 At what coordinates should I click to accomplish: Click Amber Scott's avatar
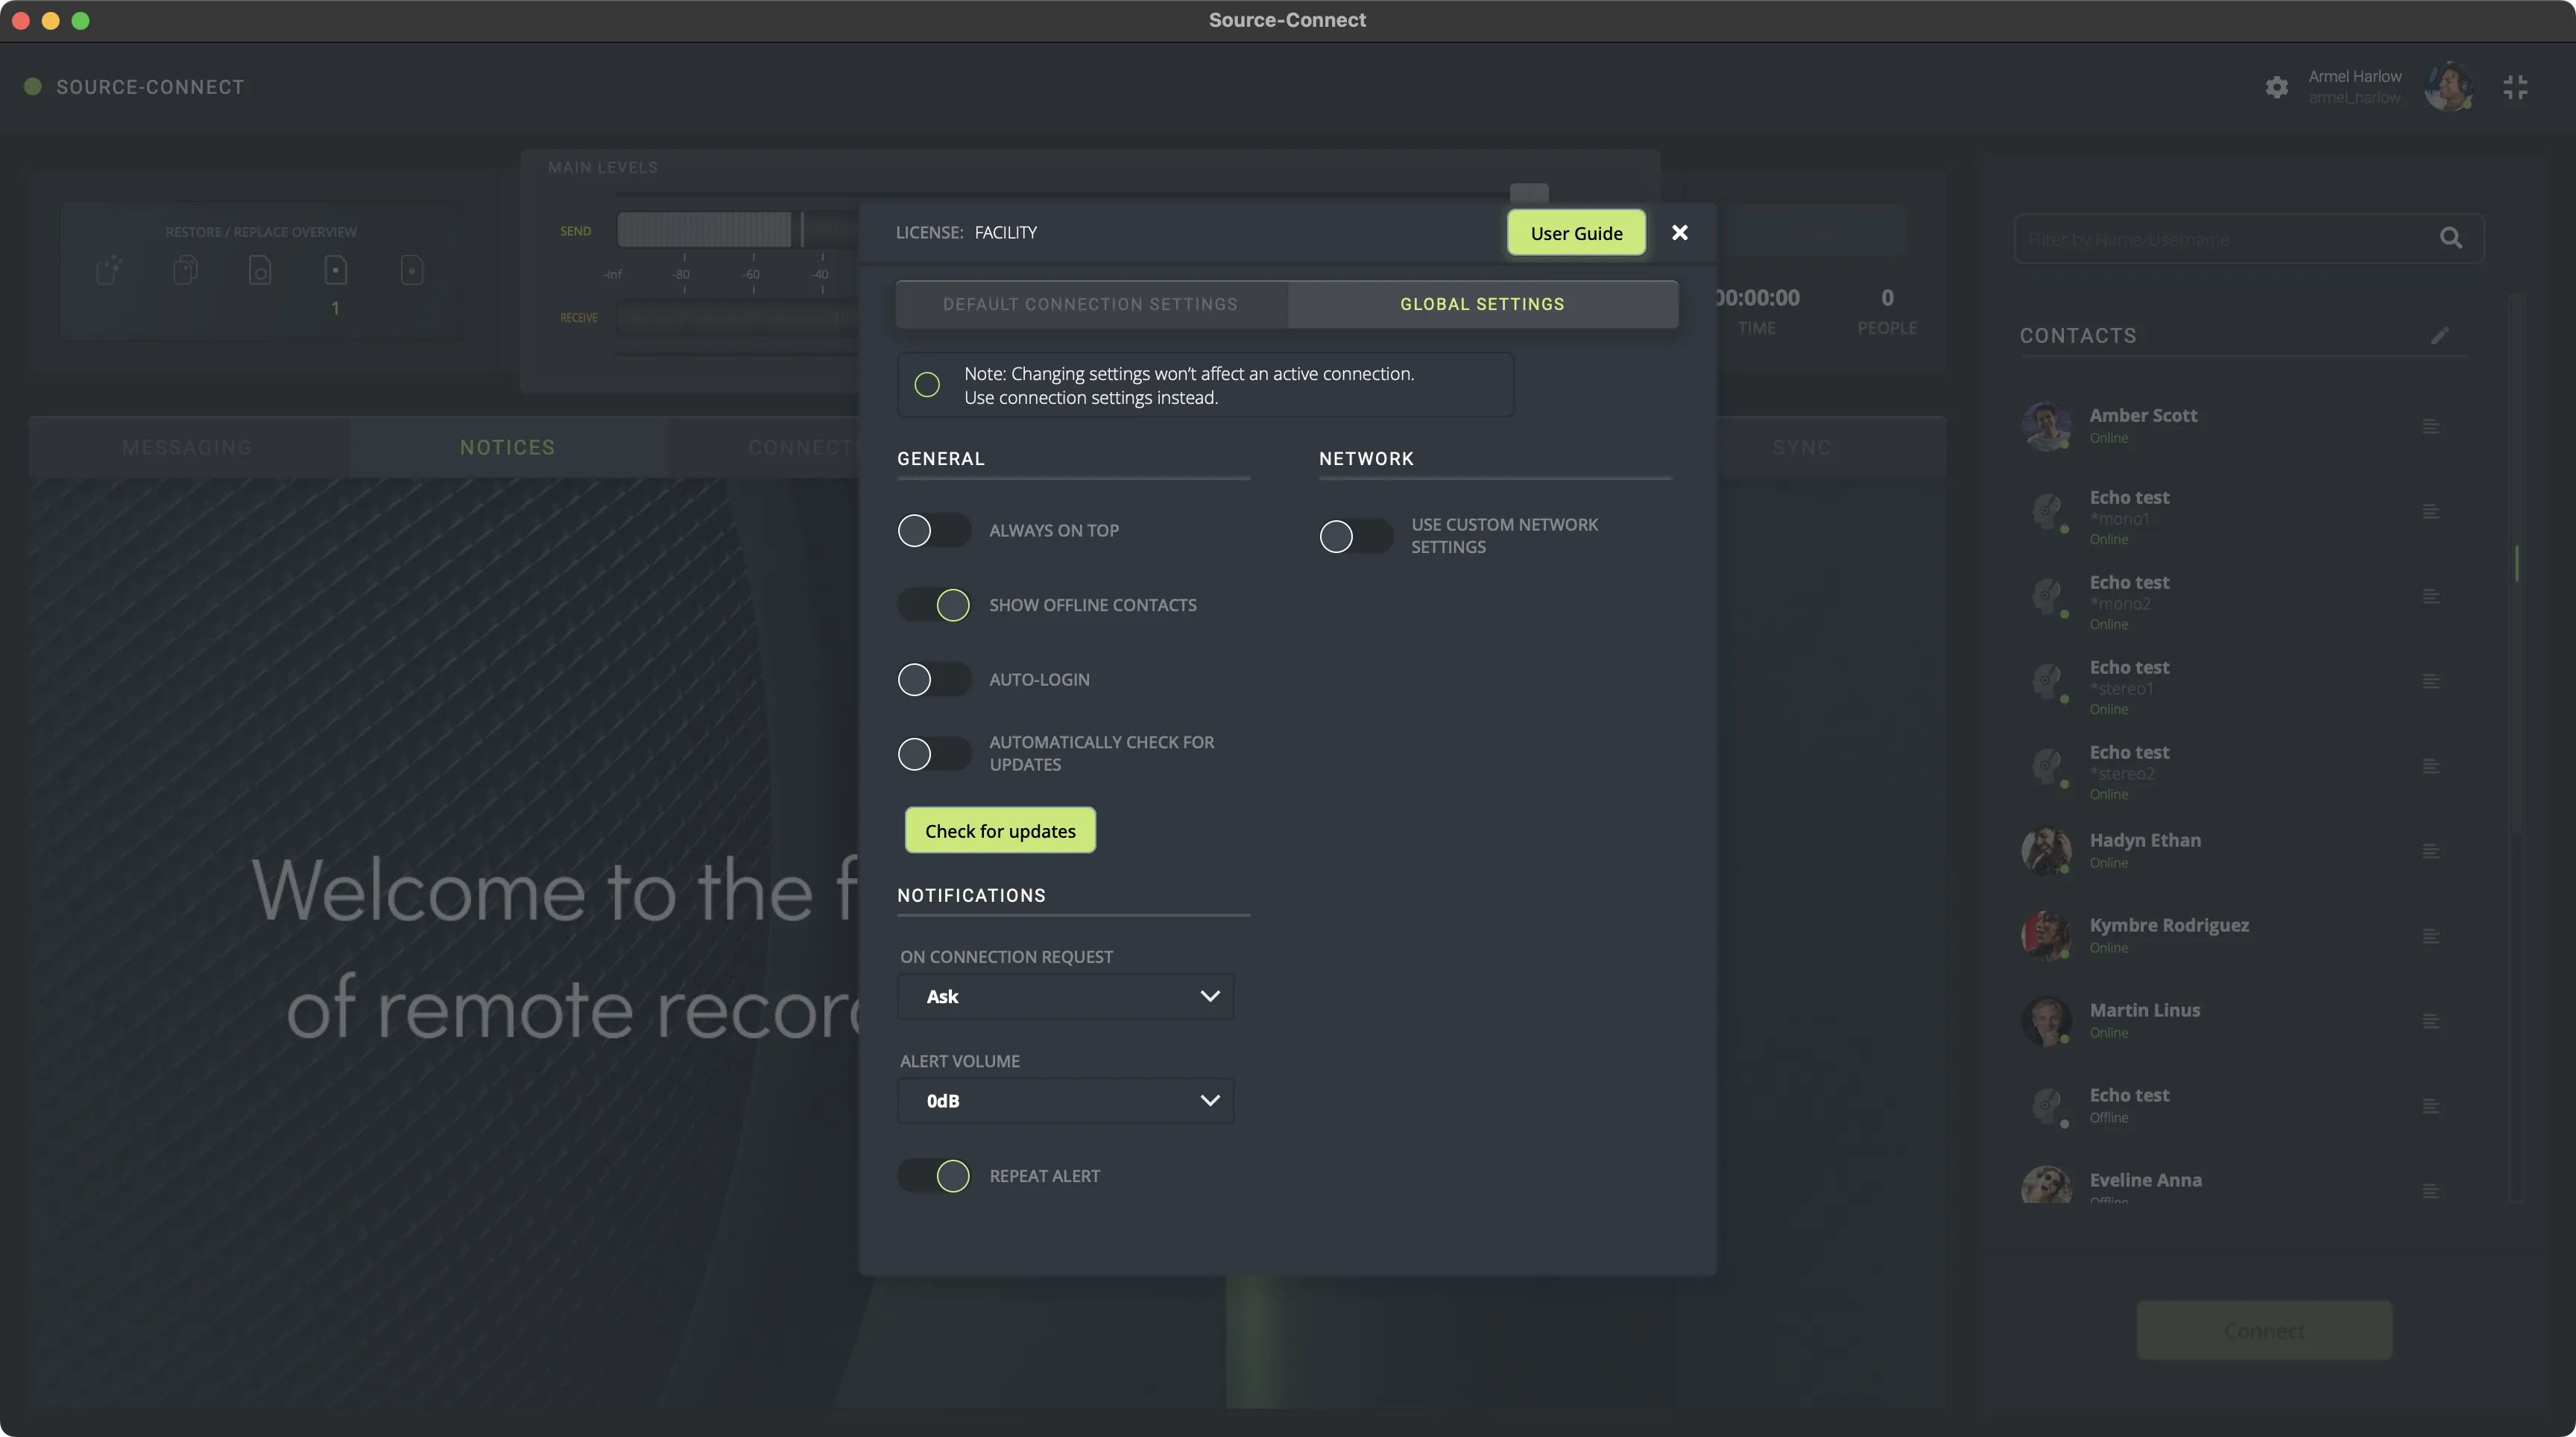click(x=2046, y=426)
